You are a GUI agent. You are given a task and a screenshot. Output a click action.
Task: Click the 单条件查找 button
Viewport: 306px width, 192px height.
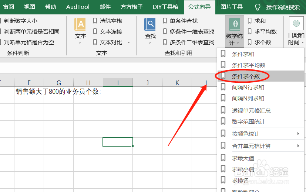180,21
